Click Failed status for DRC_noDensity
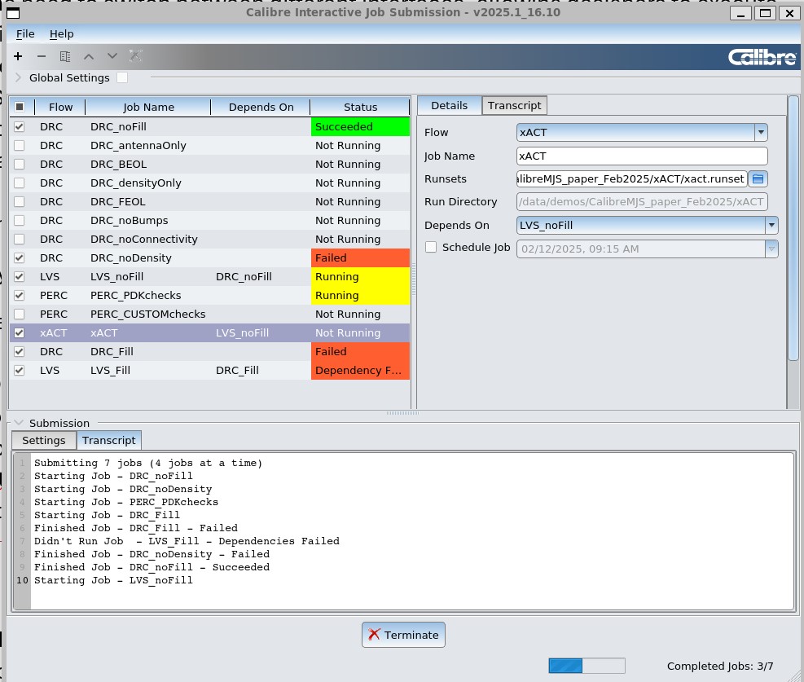Image resolution: width=804 pixels, height=682 pixels. click(x=360, y=258)
